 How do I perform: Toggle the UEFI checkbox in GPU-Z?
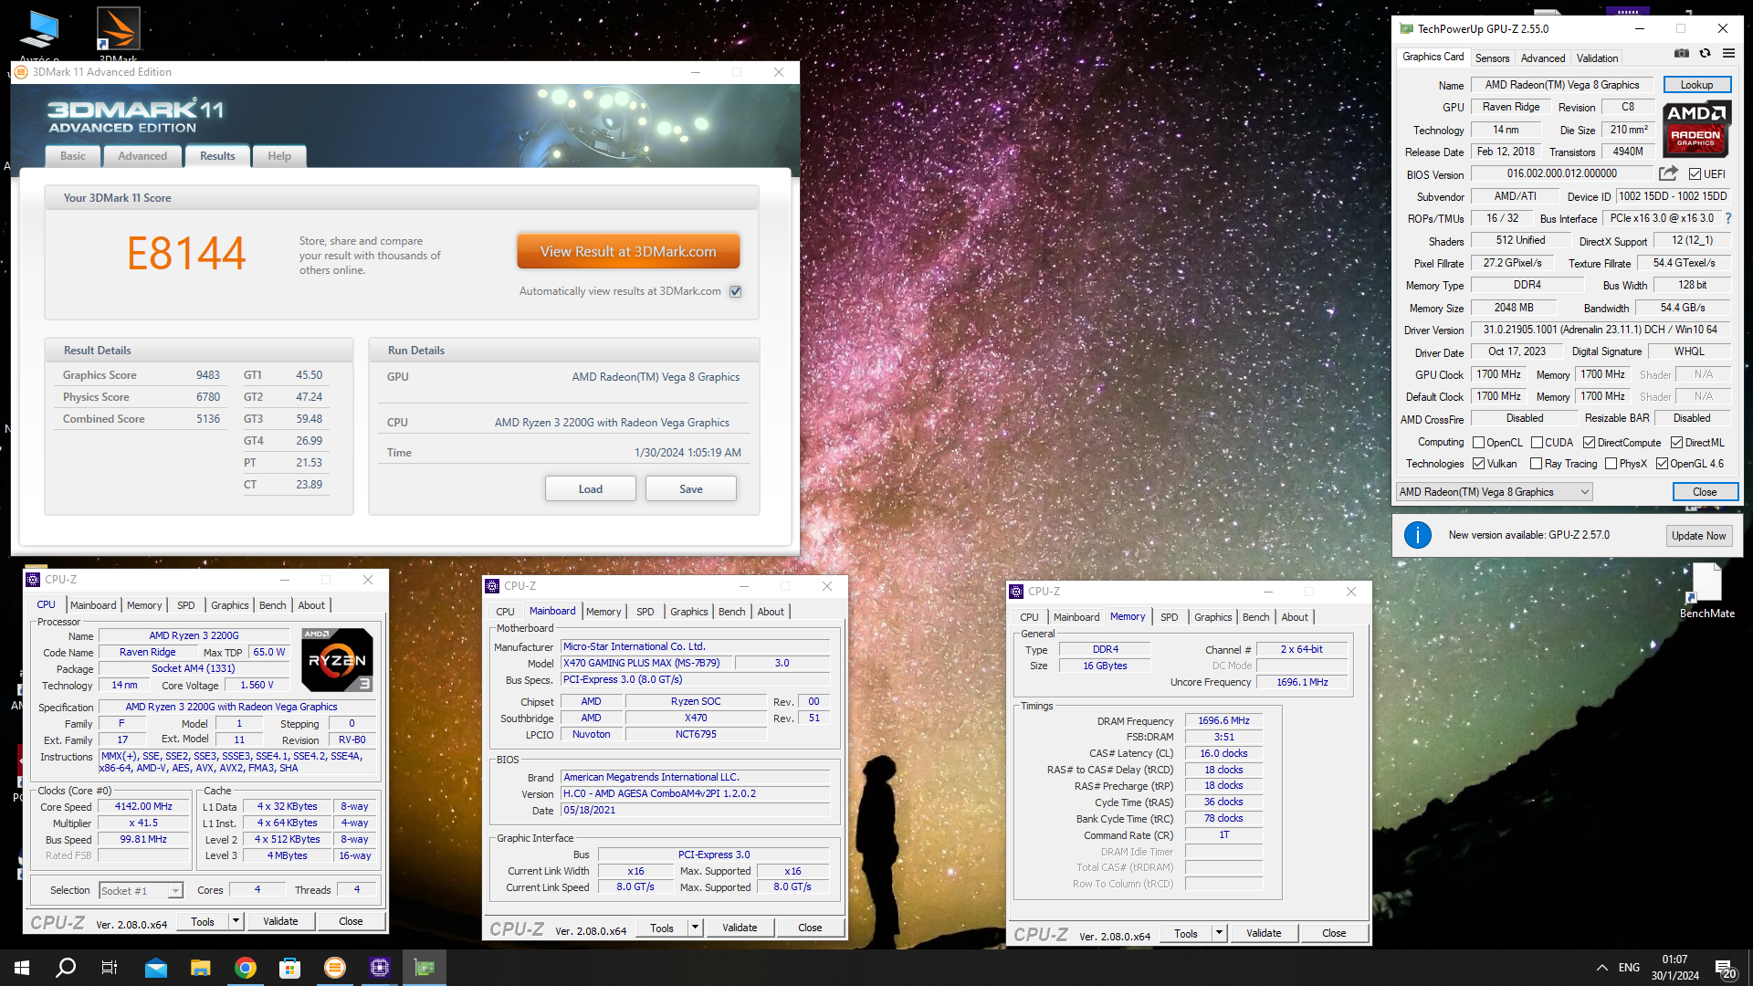[x=1695, y=174]
